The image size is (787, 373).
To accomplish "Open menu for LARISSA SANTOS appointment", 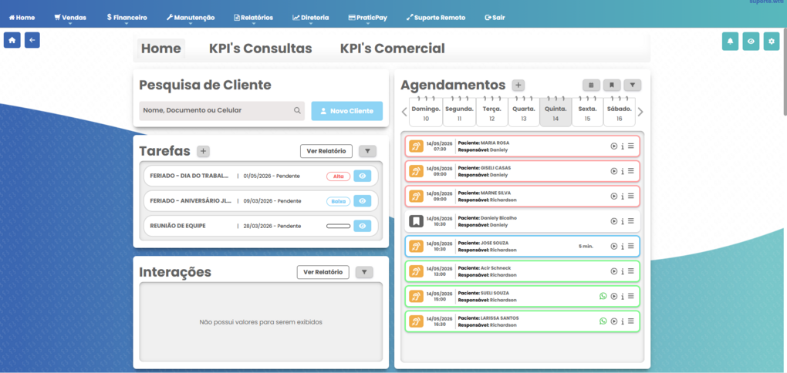I will (631, 321).
